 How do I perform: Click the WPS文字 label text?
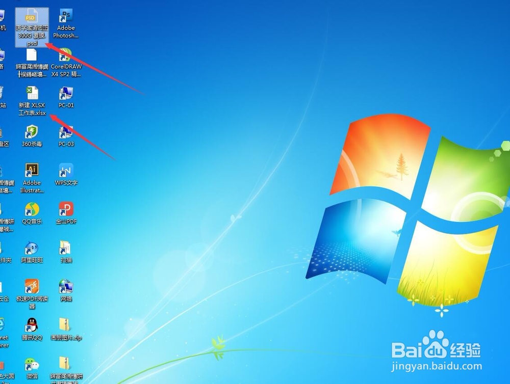[x=66, y=183]
